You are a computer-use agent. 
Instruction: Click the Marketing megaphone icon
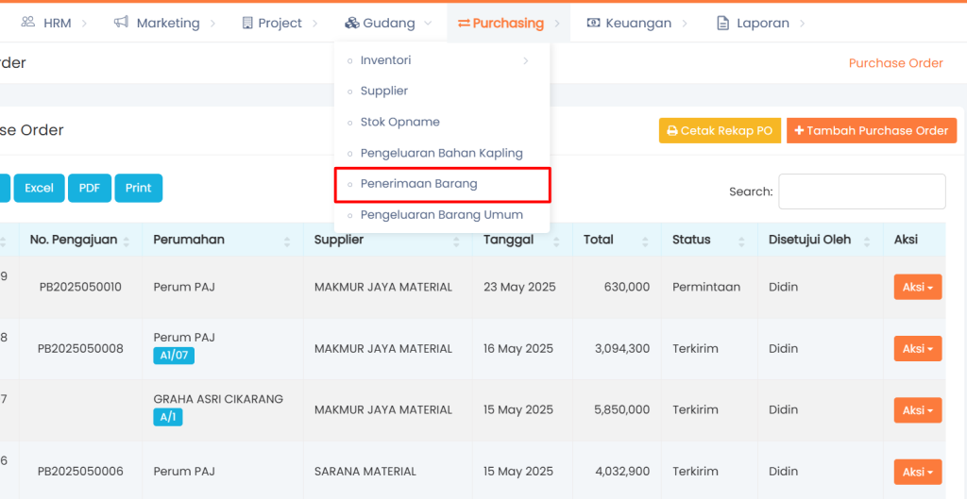click(x=121, y=23)
